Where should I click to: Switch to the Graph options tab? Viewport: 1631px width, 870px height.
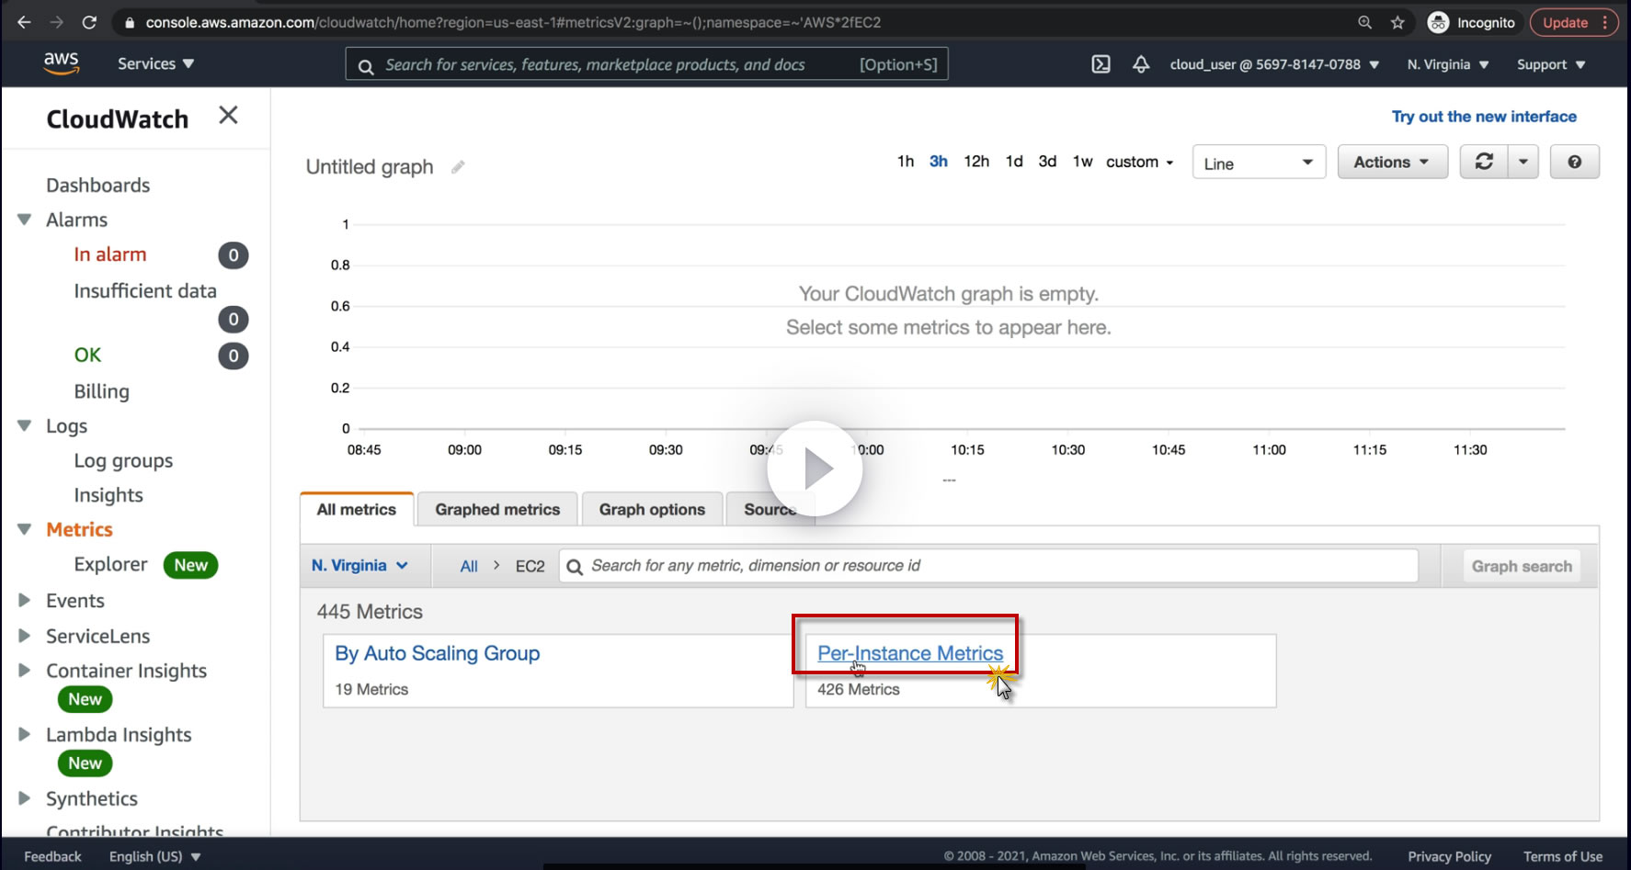tap(652, 510)
